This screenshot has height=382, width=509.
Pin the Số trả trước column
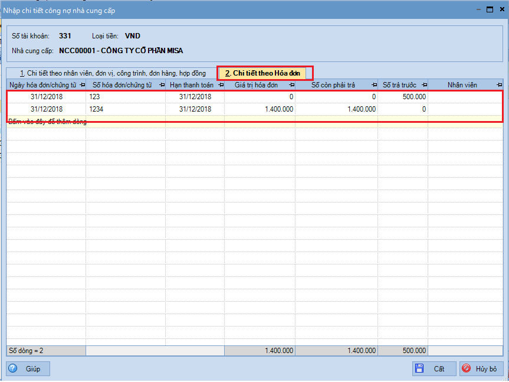coord(423,86)
